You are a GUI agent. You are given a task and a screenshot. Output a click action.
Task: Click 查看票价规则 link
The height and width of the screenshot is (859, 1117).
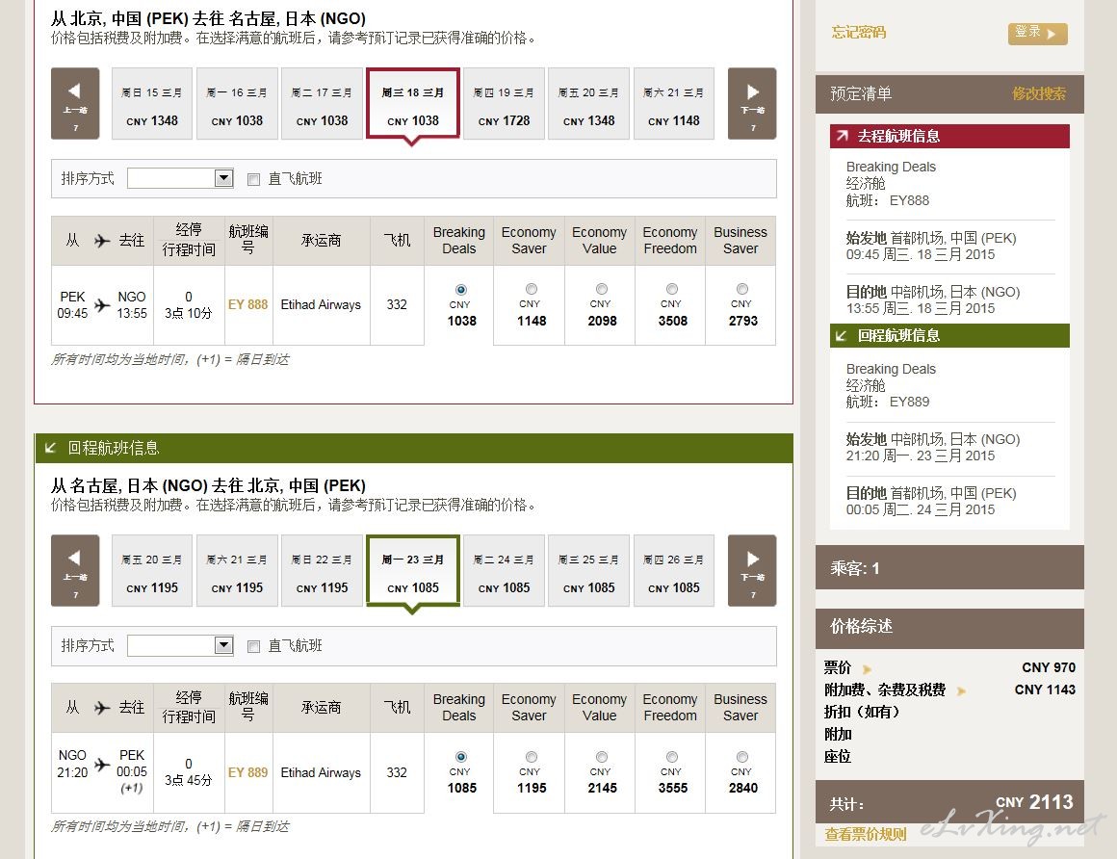pyautogui.click(x=866, y=835)
